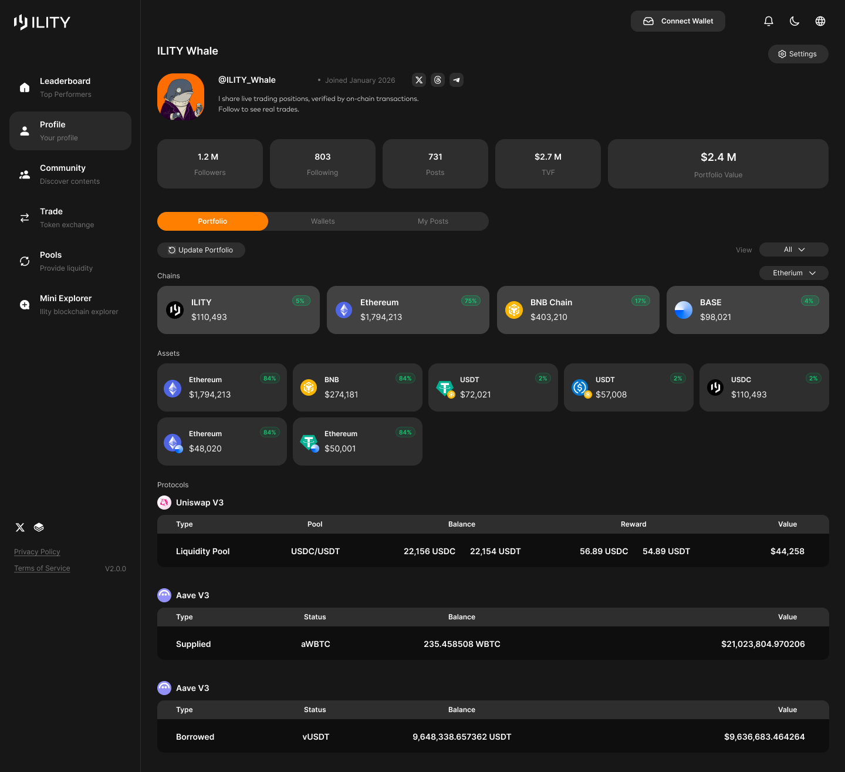The image size is (845, 772).
Task: Click the 1.2 M Followers card
Action: [x=210, y=164]
